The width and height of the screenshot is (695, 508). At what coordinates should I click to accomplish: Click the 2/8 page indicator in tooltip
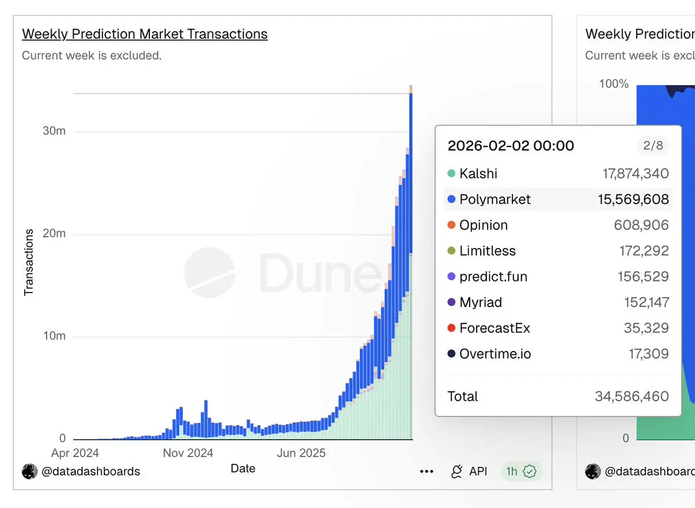pos(653,145)
